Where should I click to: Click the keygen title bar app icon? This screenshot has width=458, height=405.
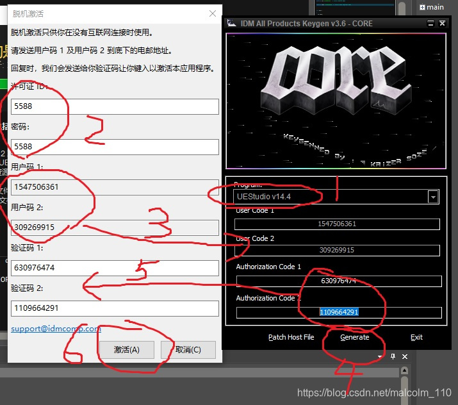232,23
